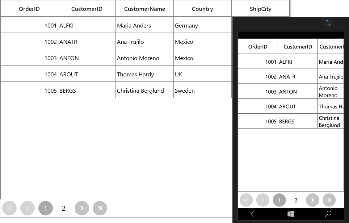This screenshot has width=349, height=223.
Task: Go to first page in desktop pager
Action: (x=9, y=208)
